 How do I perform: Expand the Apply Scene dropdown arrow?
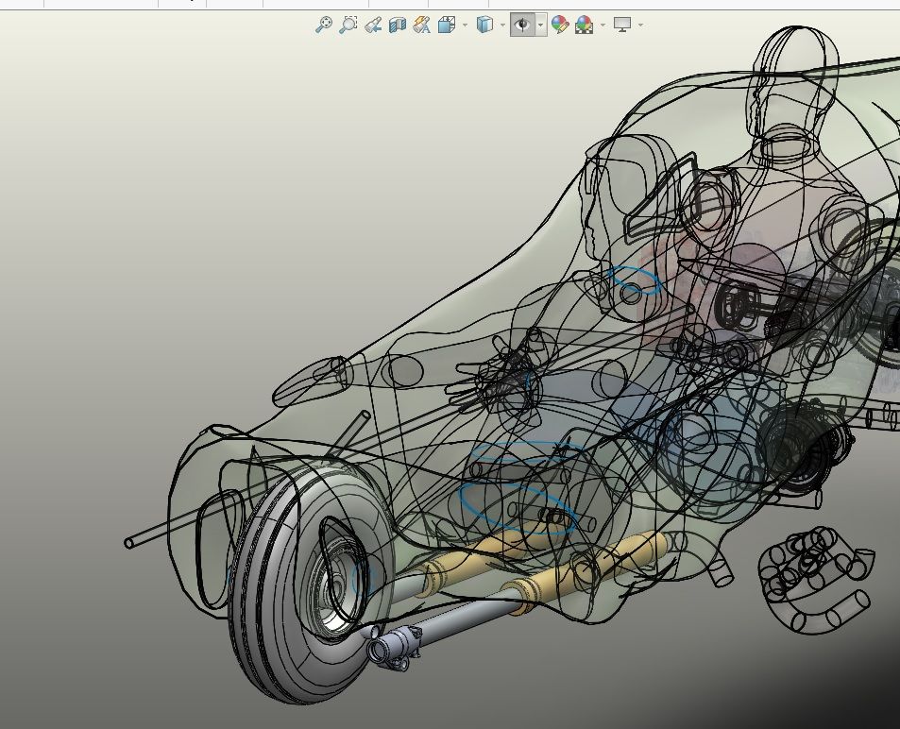click(603, 25)
